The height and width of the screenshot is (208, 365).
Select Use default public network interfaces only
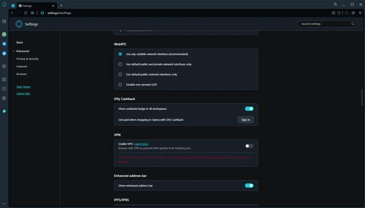(x=120, y=74)
